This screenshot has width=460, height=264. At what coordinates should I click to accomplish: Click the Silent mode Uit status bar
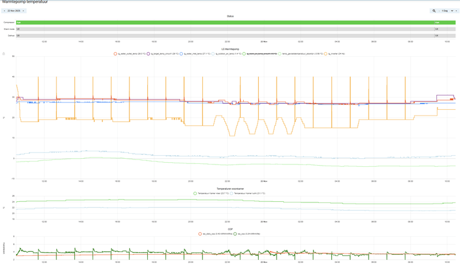[x=225, y=29]
